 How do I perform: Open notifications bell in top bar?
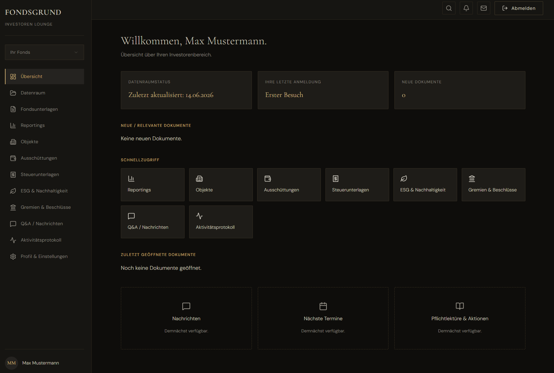tap(466, 8)
